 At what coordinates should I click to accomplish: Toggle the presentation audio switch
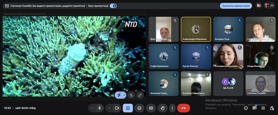point(113,5)
